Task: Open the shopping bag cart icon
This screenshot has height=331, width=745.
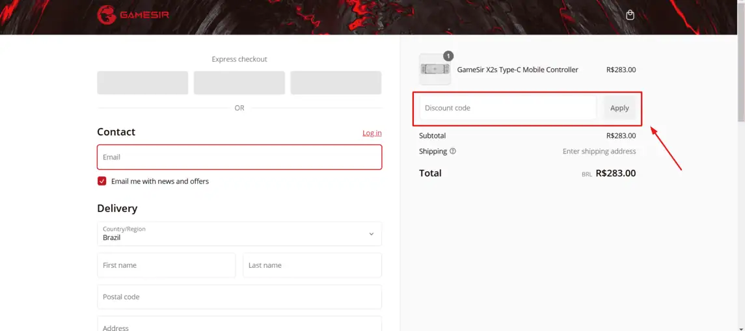Action: [630, 15]
